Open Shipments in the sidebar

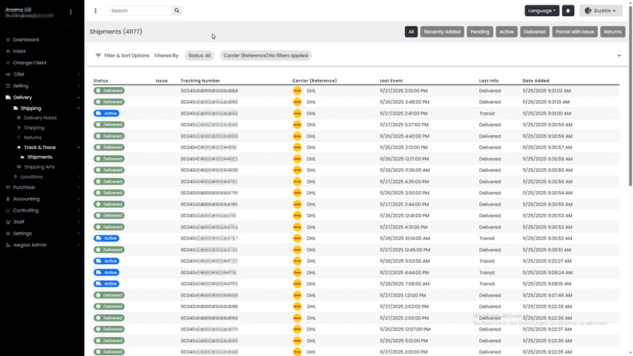coord(40,157)
